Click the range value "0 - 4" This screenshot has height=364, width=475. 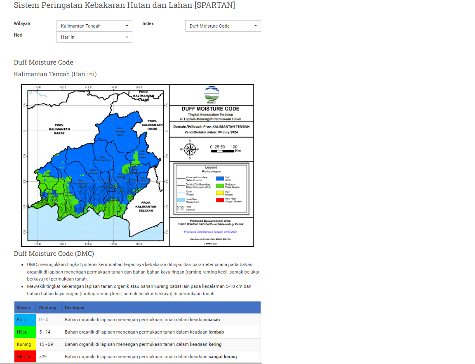[44, 320]
